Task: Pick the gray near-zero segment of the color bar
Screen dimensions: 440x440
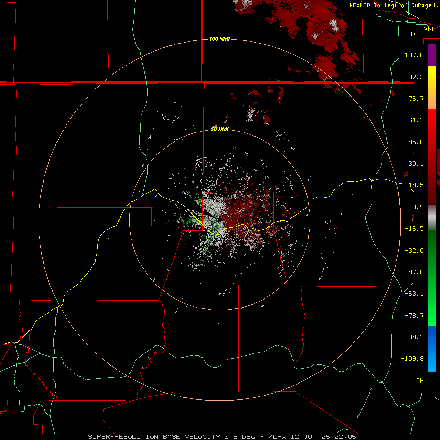Action: point(432,218)
